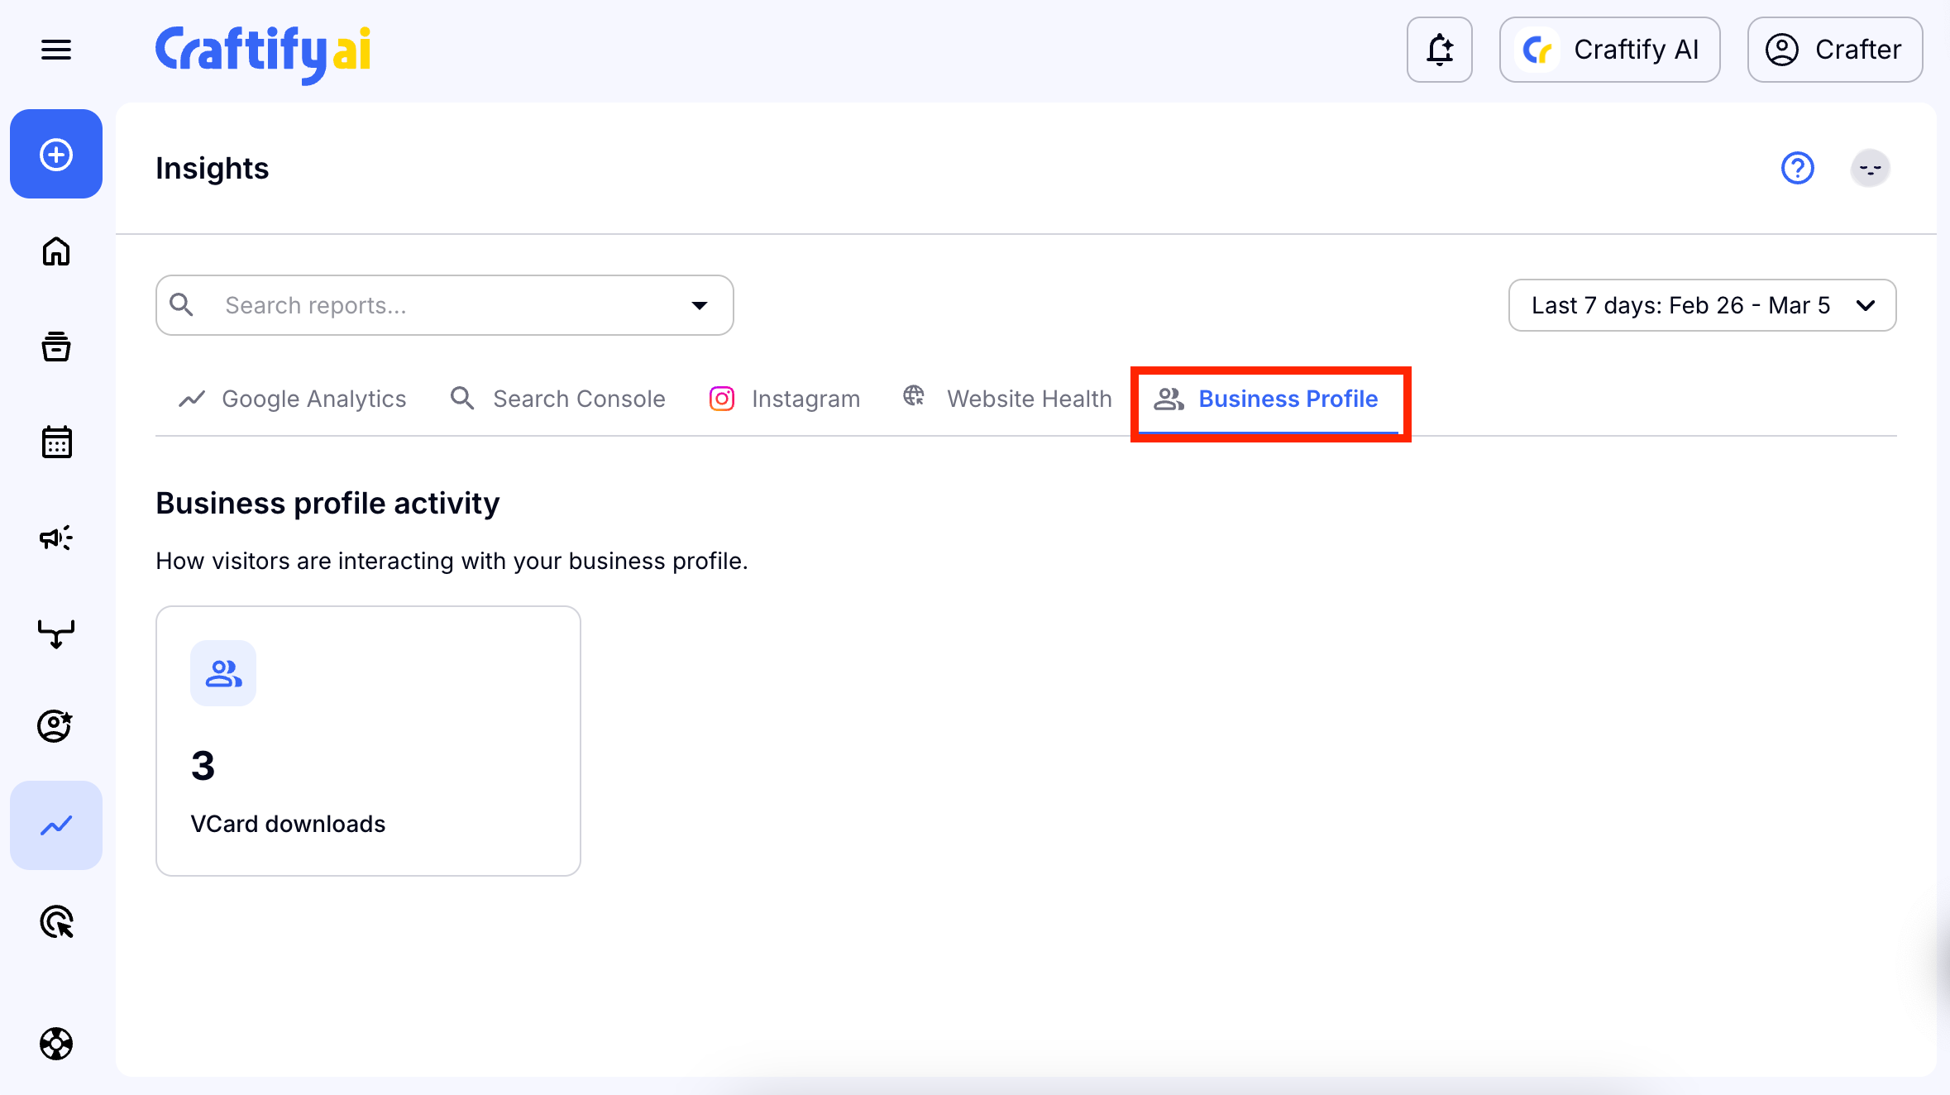The image size is (1950, 1095).
Task: Open the hamburger navigation menu
Action: click(x=56, y=50)
